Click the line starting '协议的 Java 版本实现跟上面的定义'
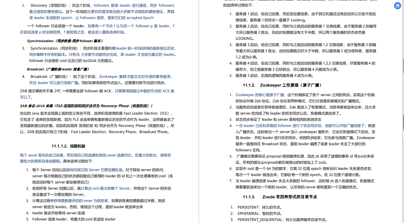 coord(97,113)
